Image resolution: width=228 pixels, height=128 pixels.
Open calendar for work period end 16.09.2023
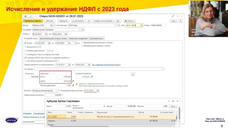(x=89, y=65)
